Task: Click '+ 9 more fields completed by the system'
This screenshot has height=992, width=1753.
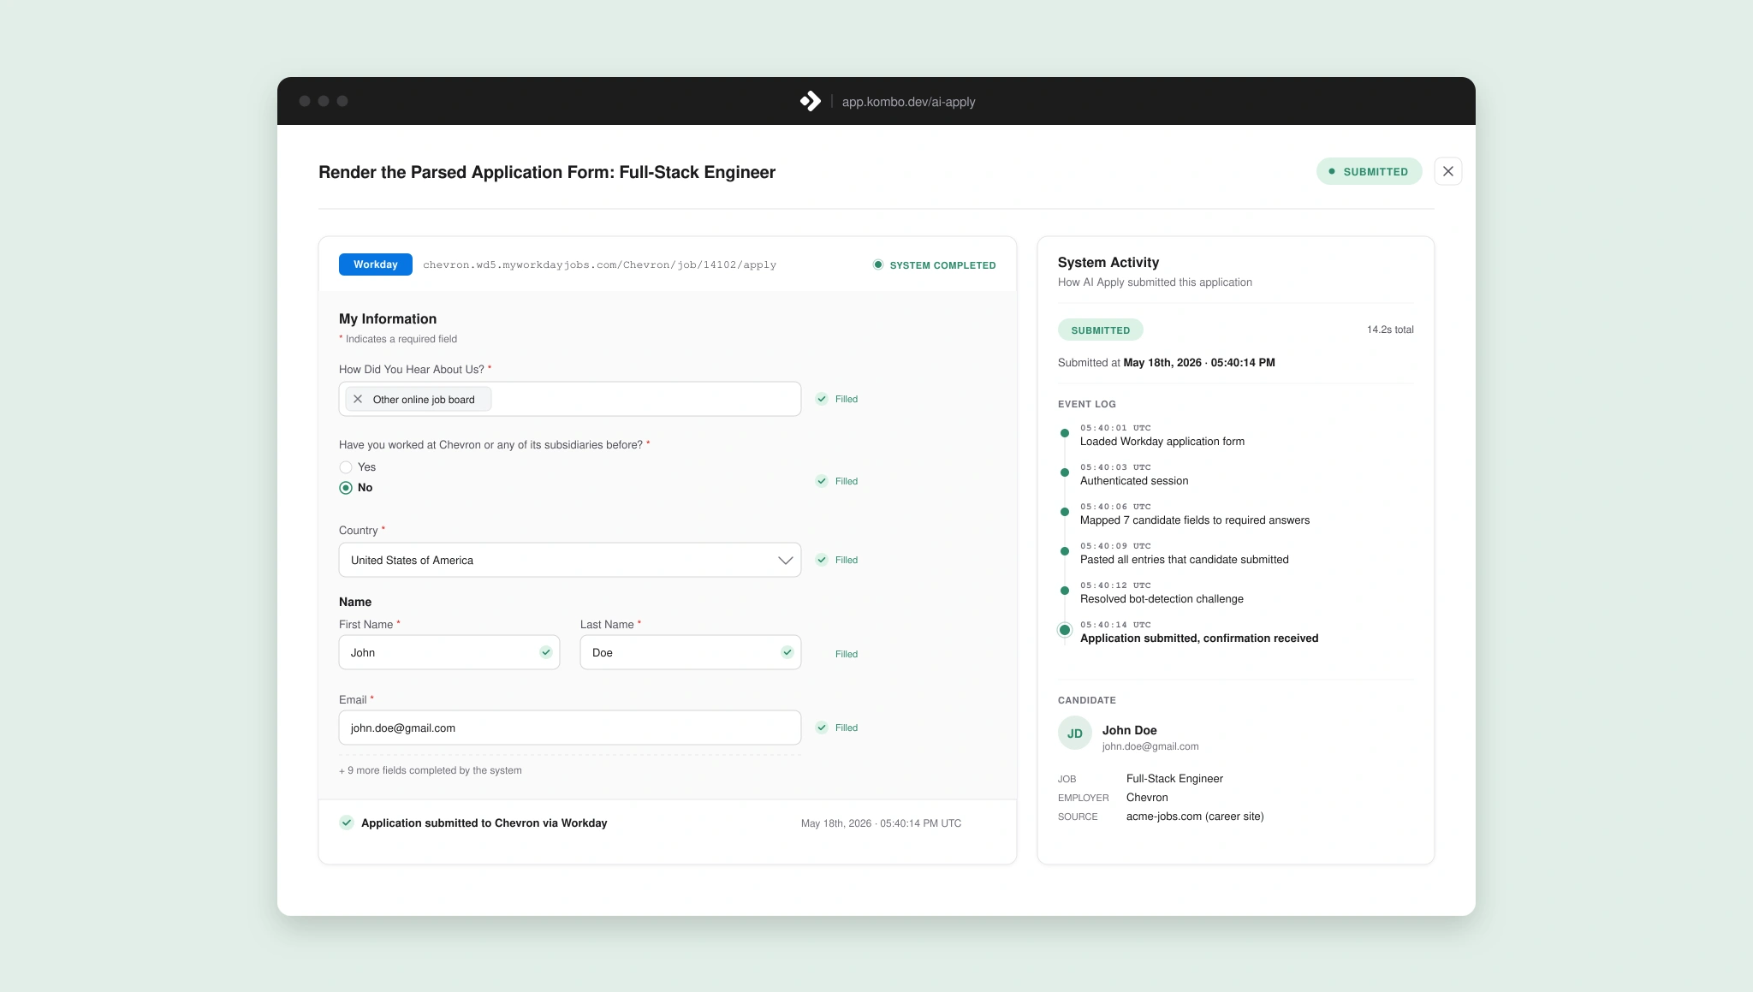Action: click(x=431, y=770)
